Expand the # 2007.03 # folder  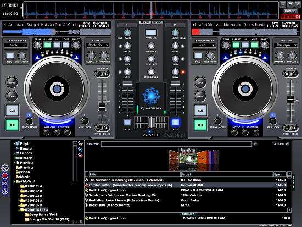(x=19, y=196)
